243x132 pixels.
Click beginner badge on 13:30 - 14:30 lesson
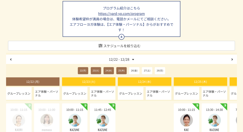[x=225, y=105]
